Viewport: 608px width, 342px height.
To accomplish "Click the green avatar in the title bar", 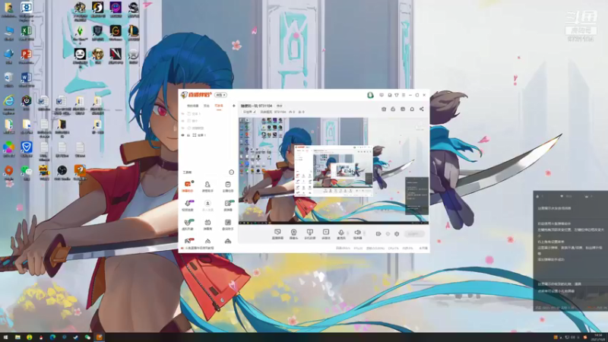I will pyautogui.click(x=370, y=95).
